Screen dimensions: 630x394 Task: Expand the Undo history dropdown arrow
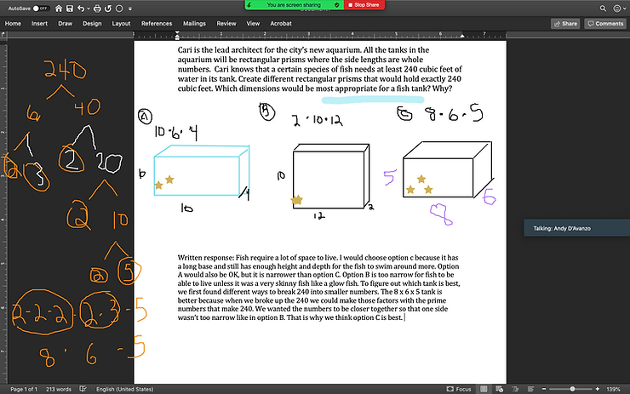tap(89, 9)
